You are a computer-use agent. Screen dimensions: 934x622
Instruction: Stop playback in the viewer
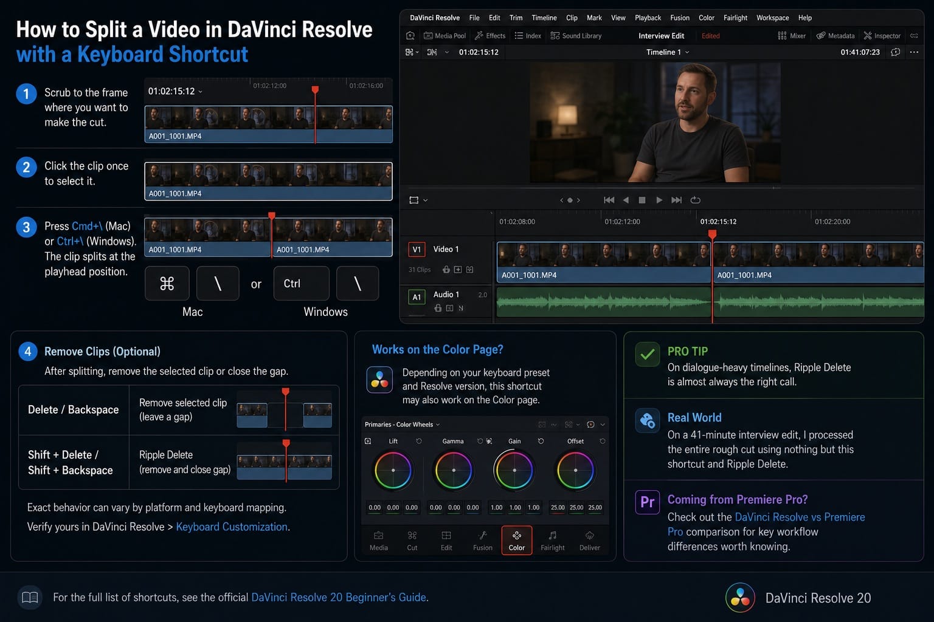(642, 200)
